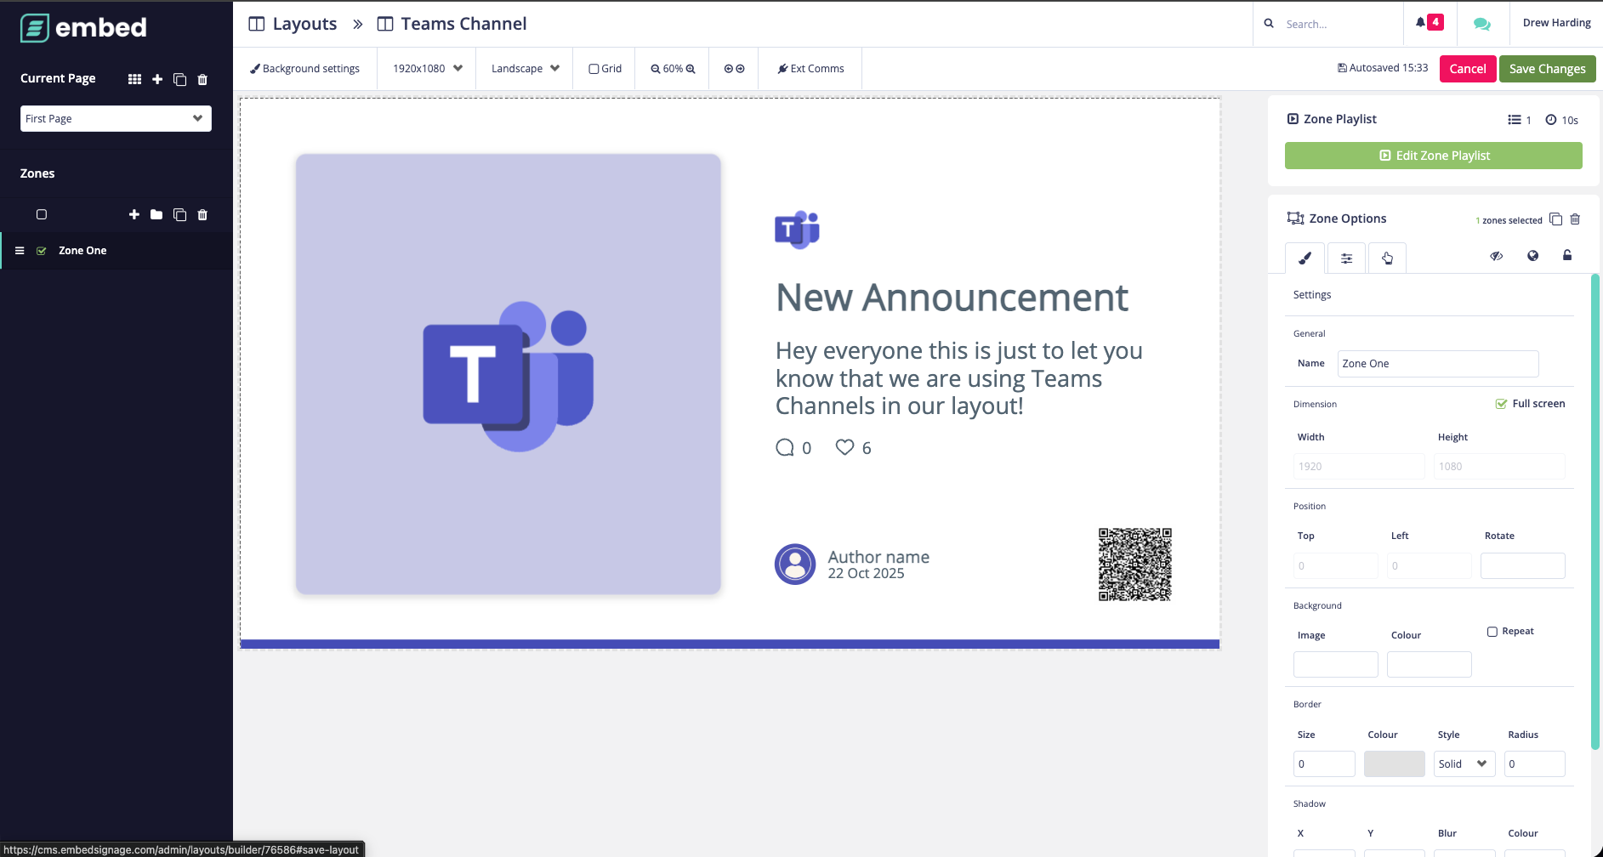Open the notifications bell

(x=1429, y=23)
